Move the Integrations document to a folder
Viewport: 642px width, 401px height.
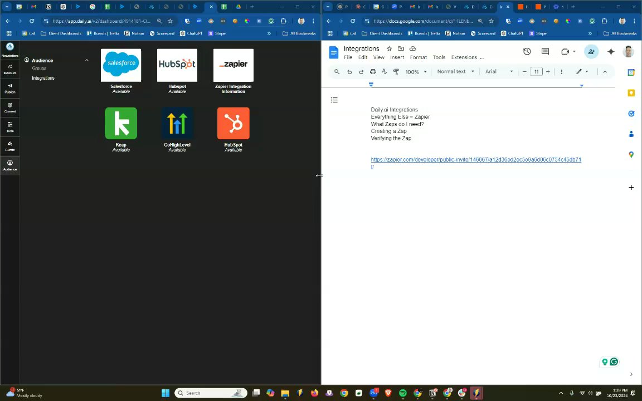401,48
